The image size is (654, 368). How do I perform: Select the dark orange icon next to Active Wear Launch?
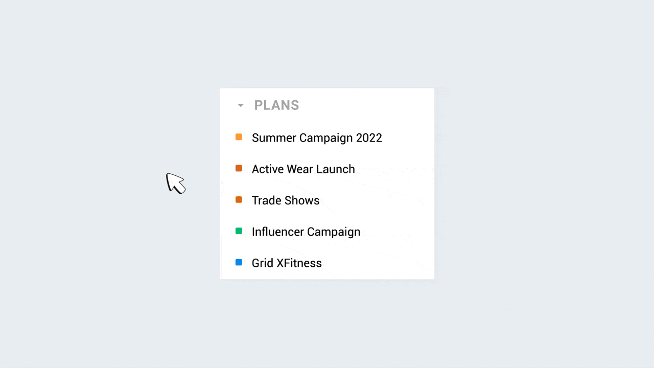pos(239,168)
